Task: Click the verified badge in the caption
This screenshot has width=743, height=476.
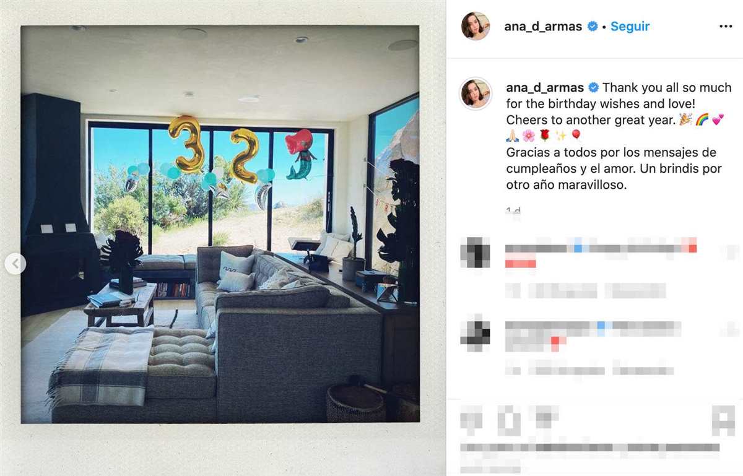Action: 593,87
